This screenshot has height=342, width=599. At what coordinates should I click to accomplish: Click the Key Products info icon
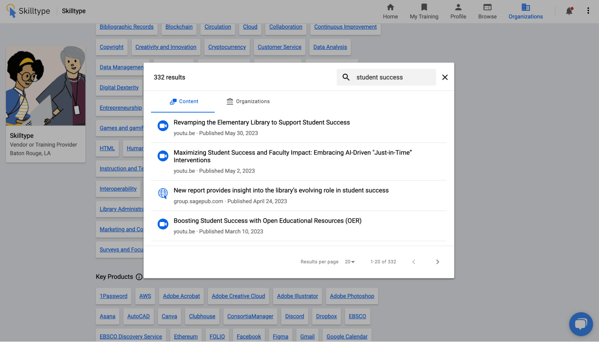(x=139, y=277)
